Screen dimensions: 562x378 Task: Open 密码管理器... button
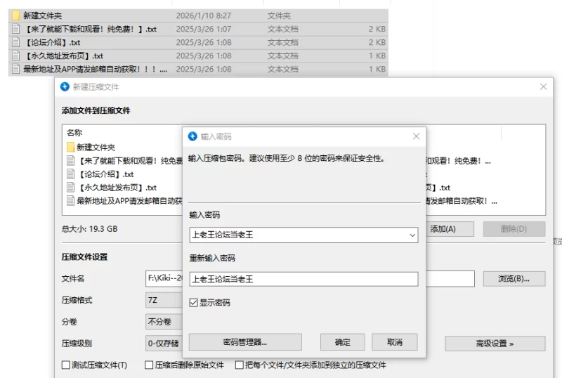pos(245,342)
